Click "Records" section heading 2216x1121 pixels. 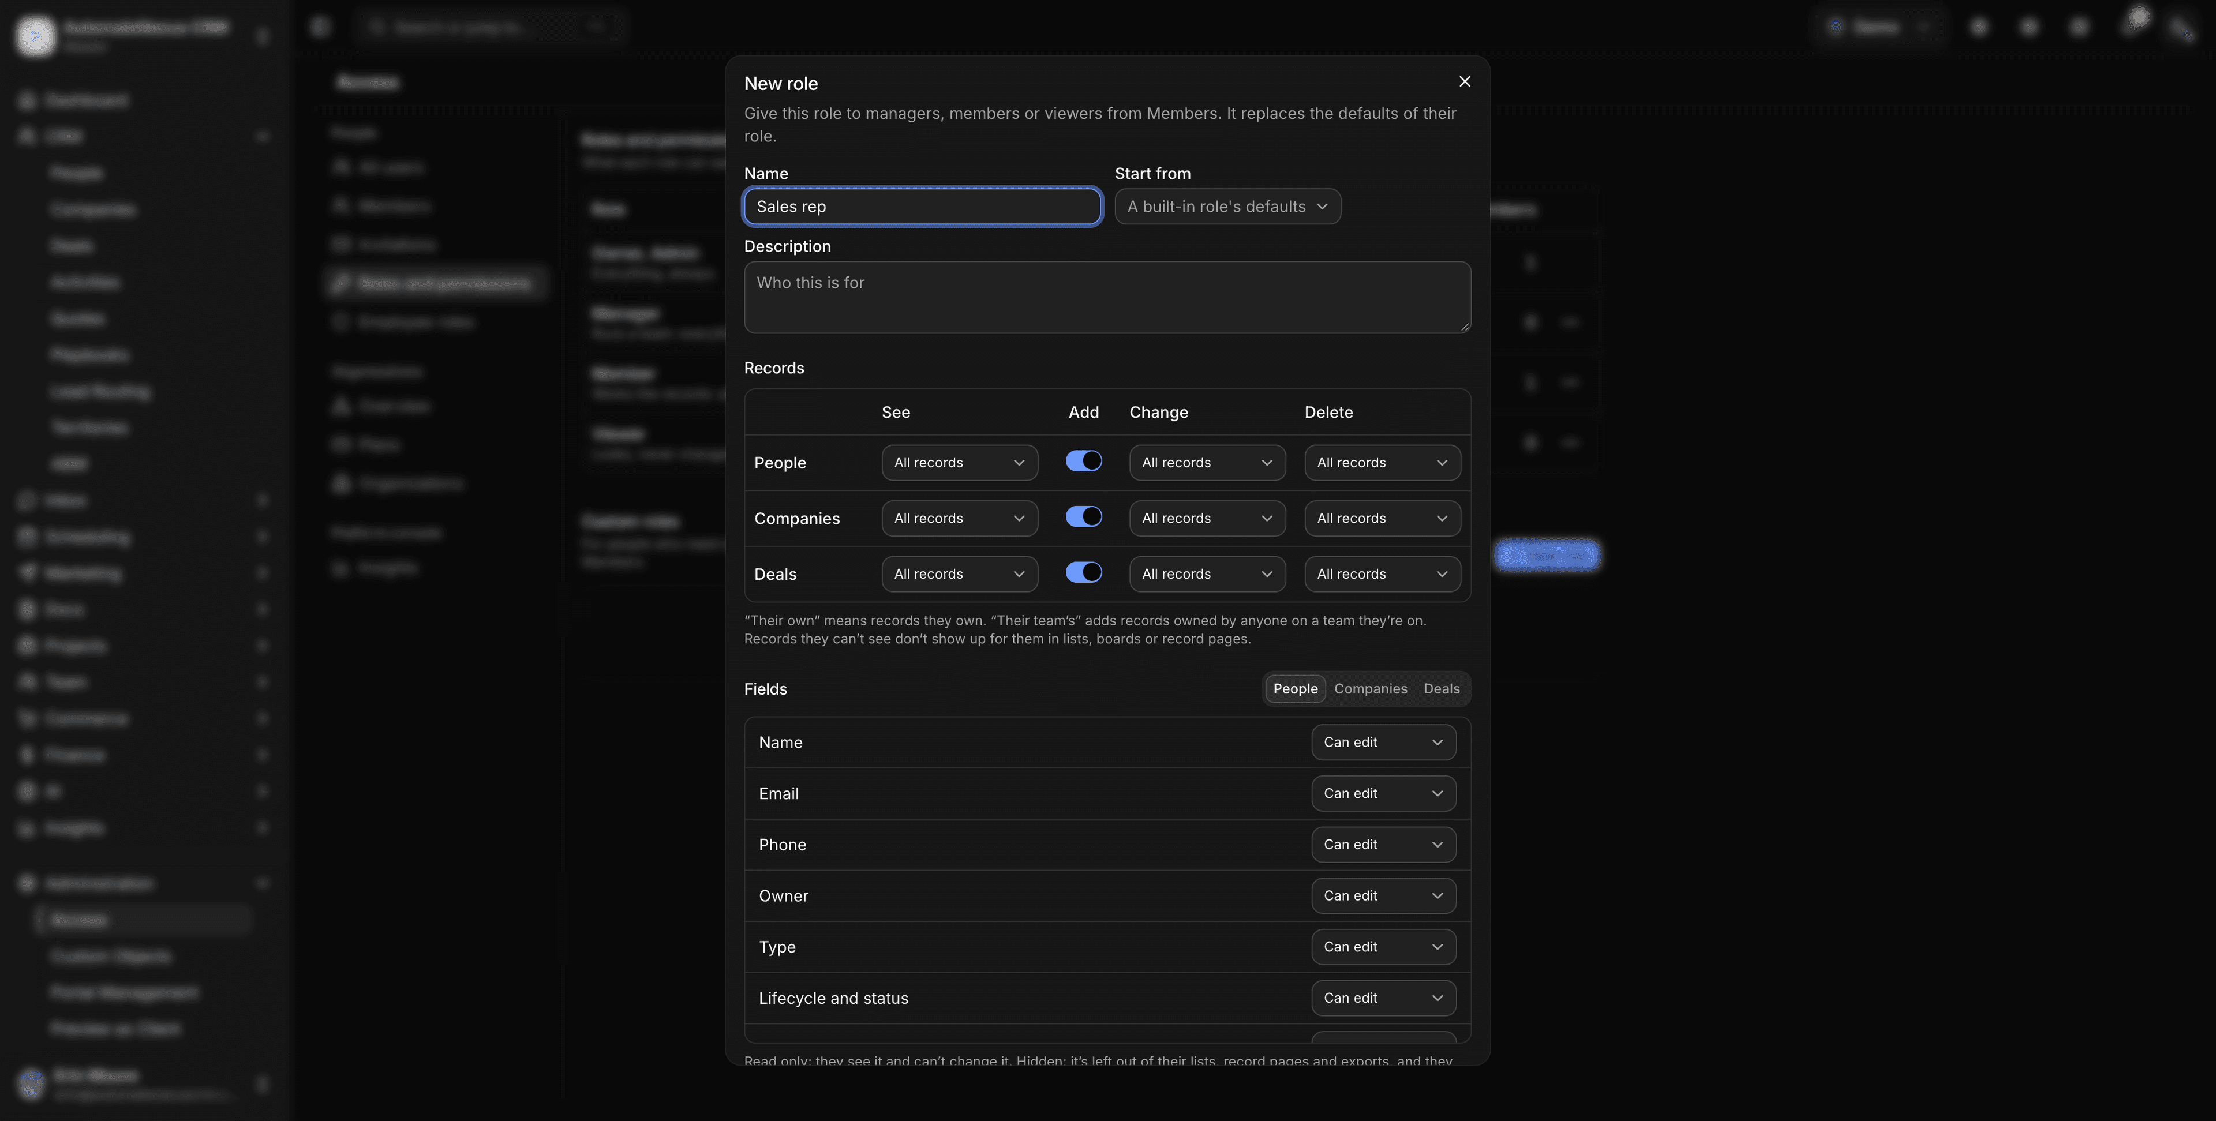[x=773, y=368]
